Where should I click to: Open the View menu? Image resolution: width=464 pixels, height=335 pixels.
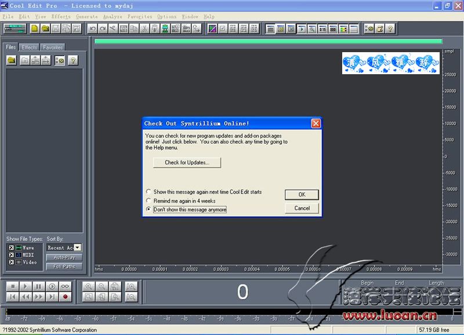[x=41, y=17]
